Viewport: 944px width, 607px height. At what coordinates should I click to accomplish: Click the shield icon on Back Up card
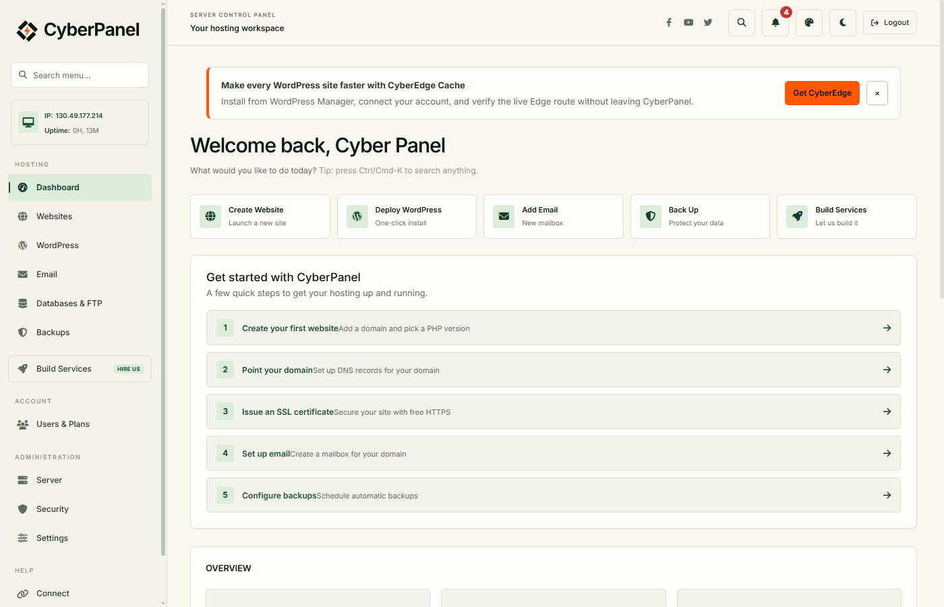tap(651, 216)
